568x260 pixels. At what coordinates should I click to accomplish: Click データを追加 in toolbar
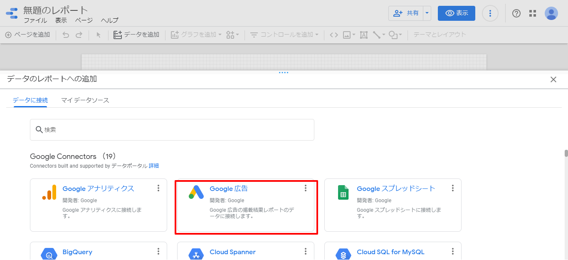click(x=136, y=35)
